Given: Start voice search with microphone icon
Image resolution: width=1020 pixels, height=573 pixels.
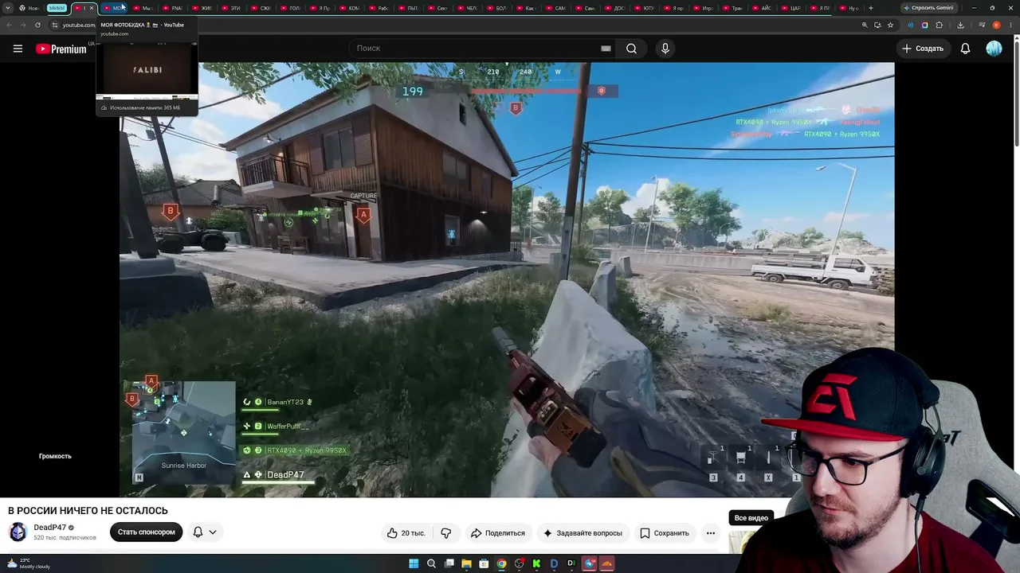Looking at the screenshot, I should (665, 49).
